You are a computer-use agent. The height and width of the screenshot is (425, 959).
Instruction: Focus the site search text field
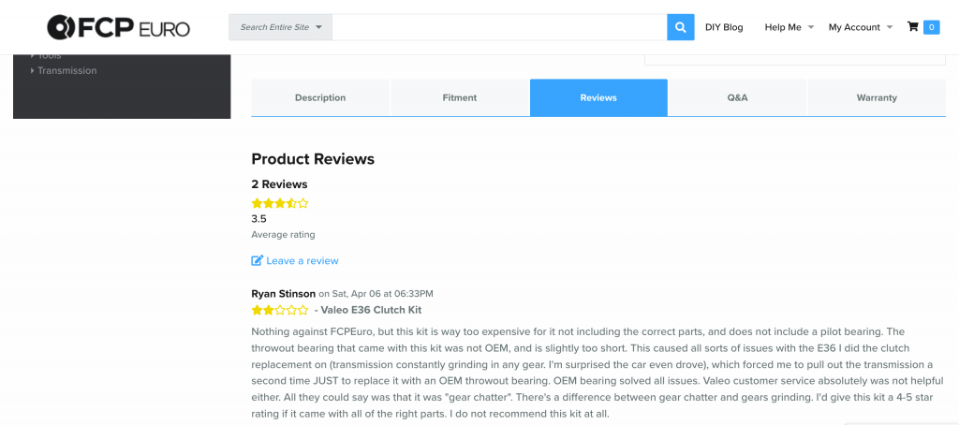click(x=499, y=27)
